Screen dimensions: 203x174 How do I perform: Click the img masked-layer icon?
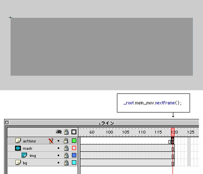(24, 155)
